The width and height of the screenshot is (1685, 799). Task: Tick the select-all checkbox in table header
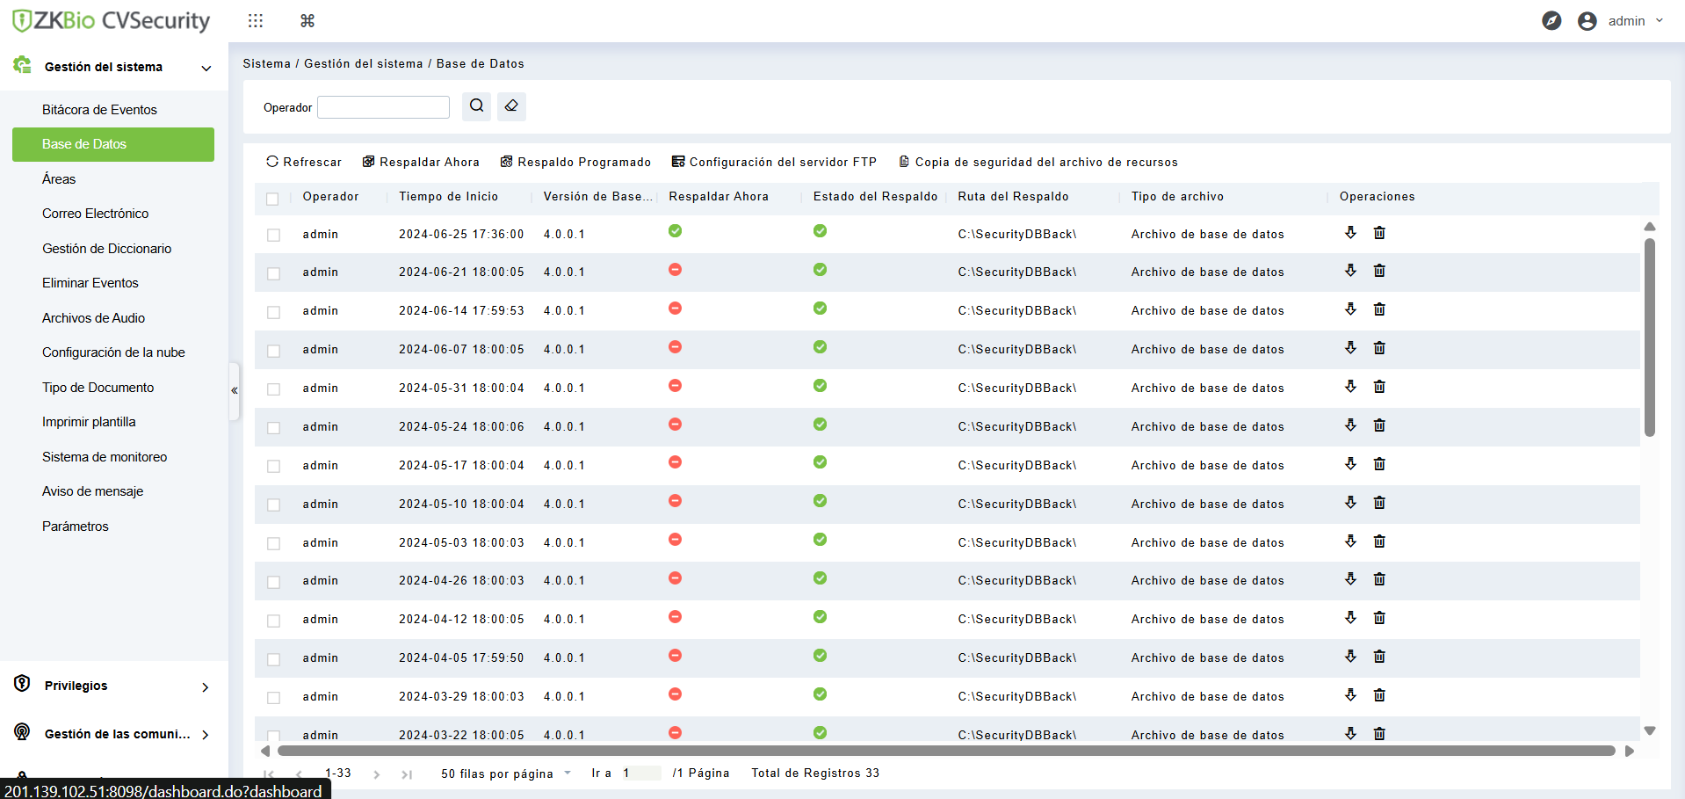(x=272, y=199)
